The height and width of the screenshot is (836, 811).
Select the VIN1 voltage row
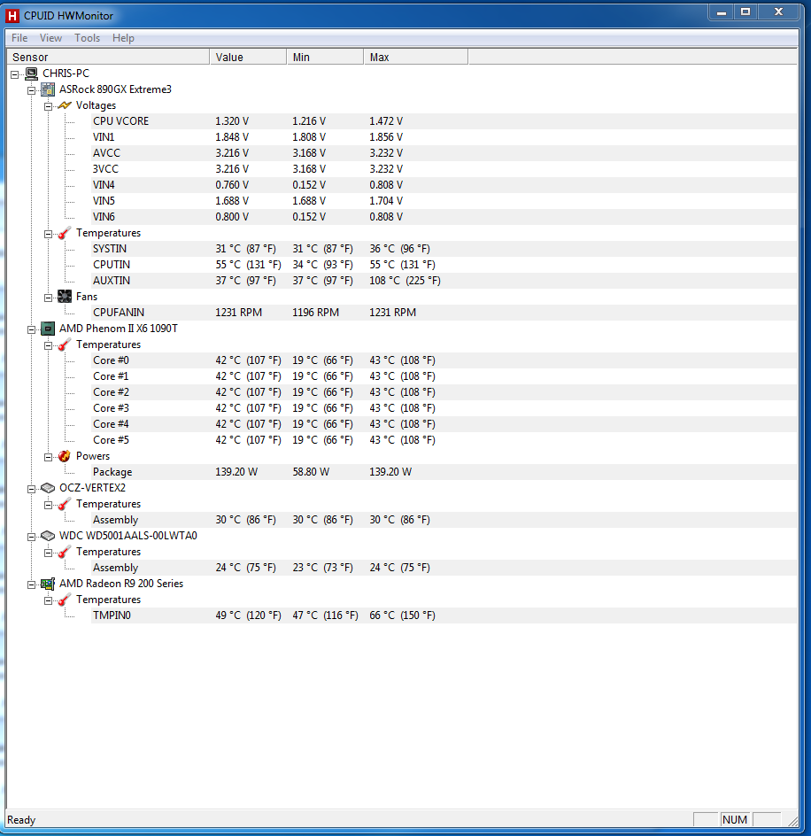[x=444, y=137]
